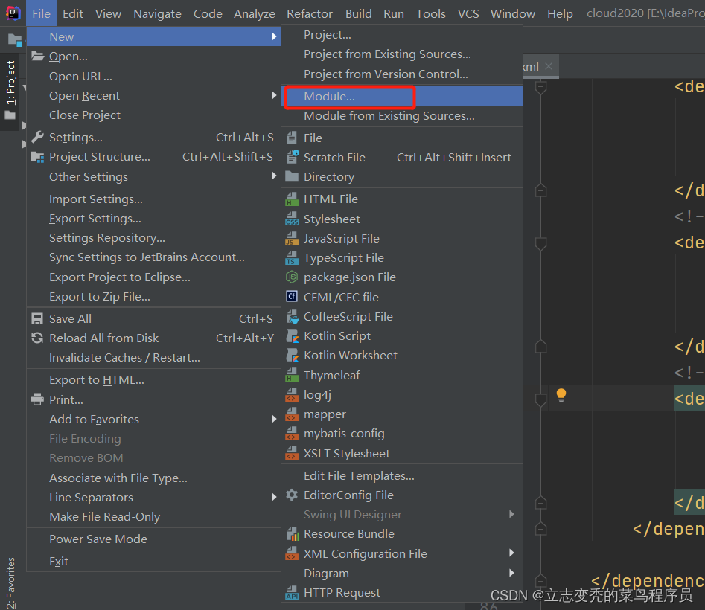This screenshot has height=610, width=705.
Task: Click the JavaScript File icon
Action: (293, 239)
